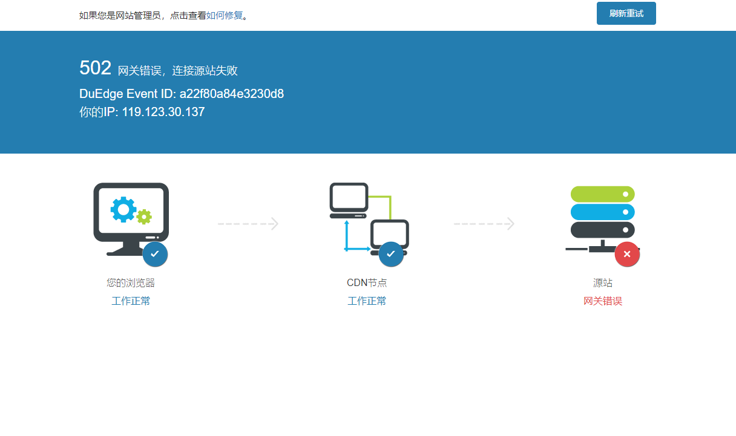Screen dimensions: 736x436
Task: Click the 源站 label
Action: (x=603, y=282)
